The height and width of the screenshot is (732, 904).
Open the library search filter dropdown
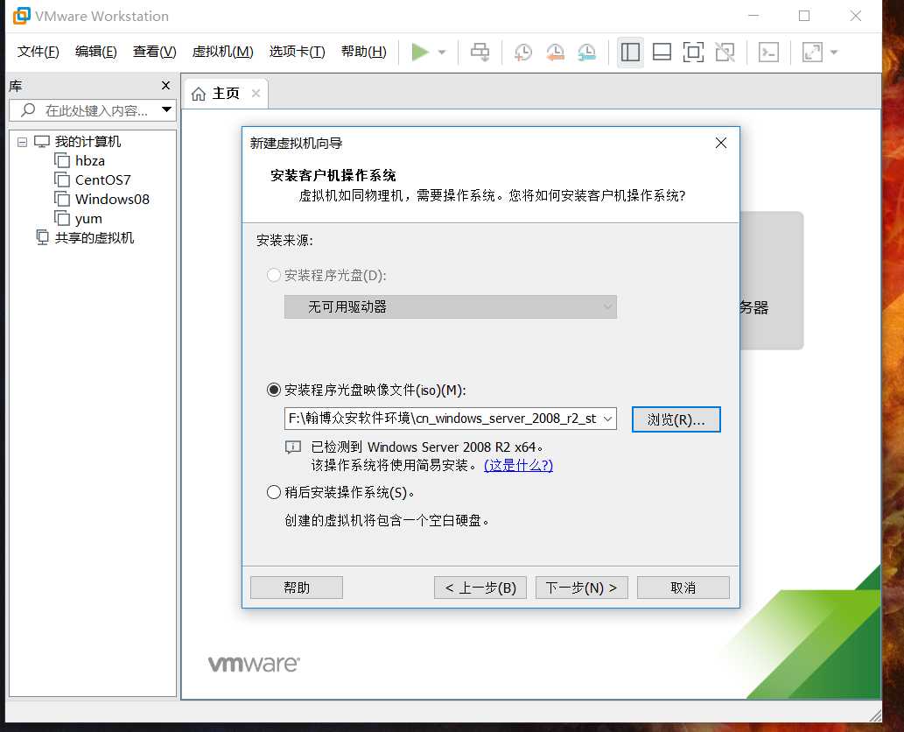click(166, 109)
